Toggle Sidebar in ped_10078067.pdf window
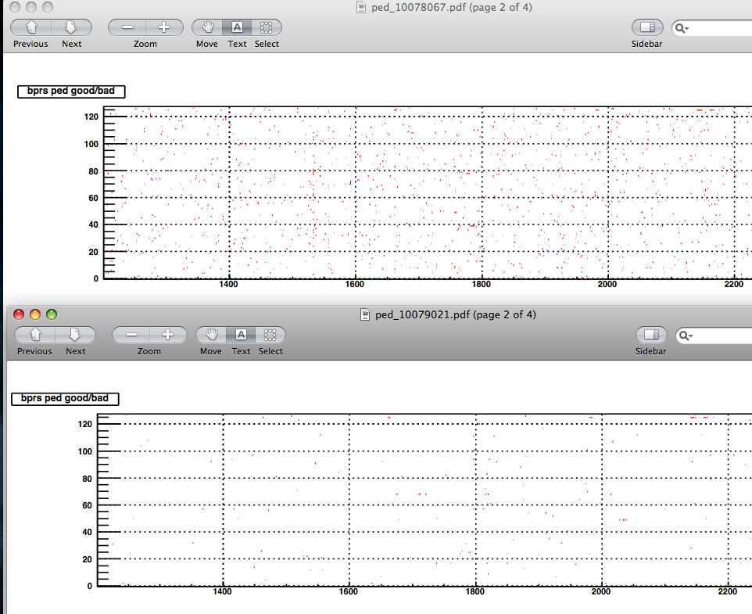 pos(647,27)
